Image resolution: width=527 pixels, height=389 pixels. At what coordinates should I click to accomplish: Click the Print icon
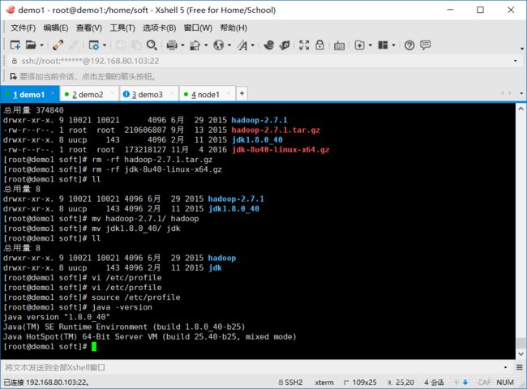[x=172, y=45]
